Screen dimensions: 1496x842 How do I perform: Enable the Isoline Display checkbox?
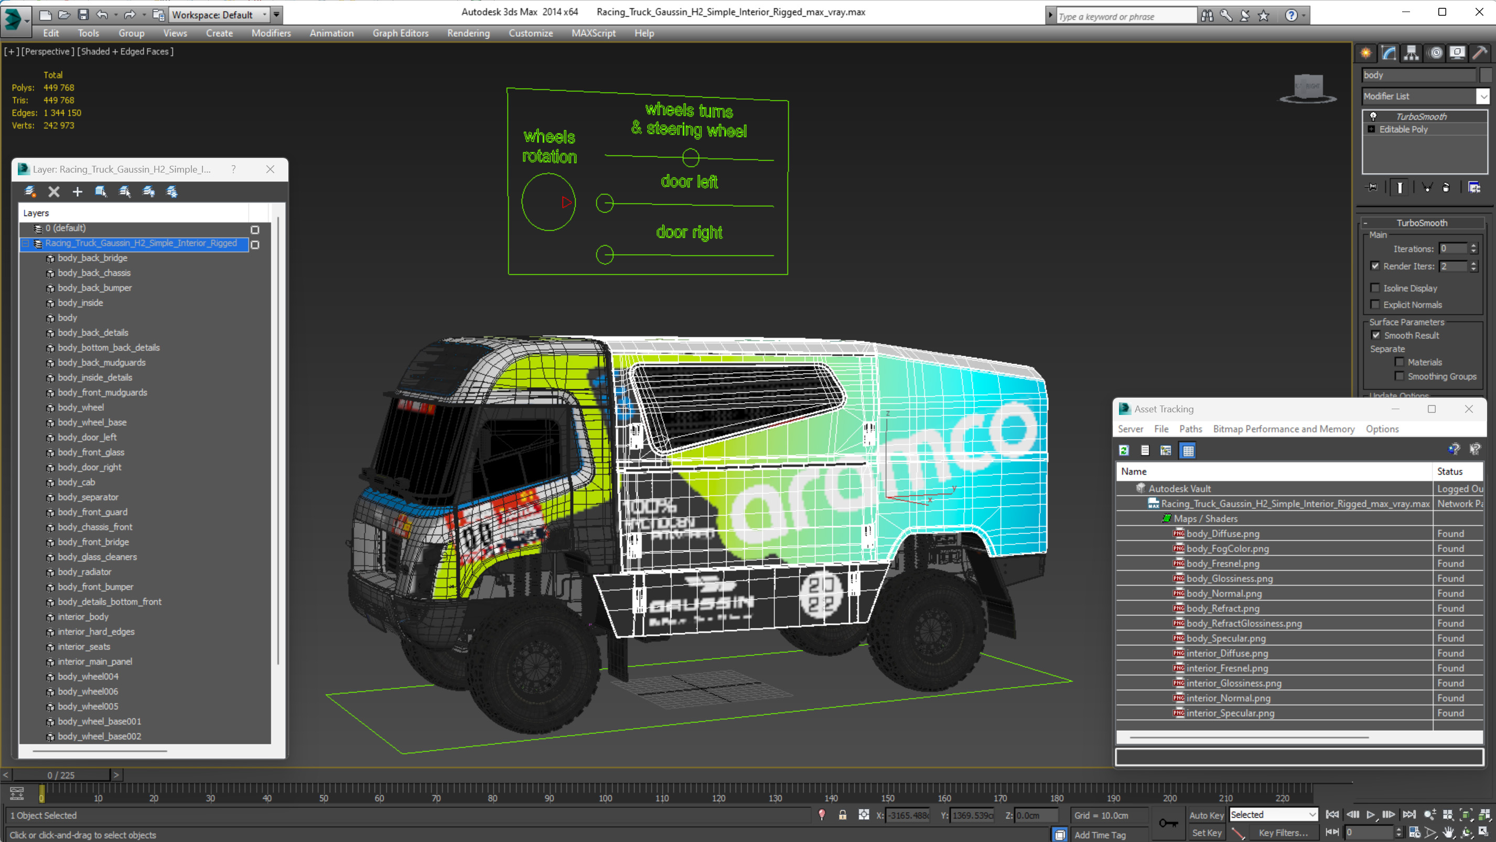[x=1375, y=288]
